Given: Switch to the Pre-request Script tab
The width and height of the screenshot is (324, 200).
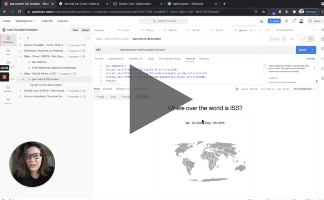Looking at the screenshot, I should point(170,59).
